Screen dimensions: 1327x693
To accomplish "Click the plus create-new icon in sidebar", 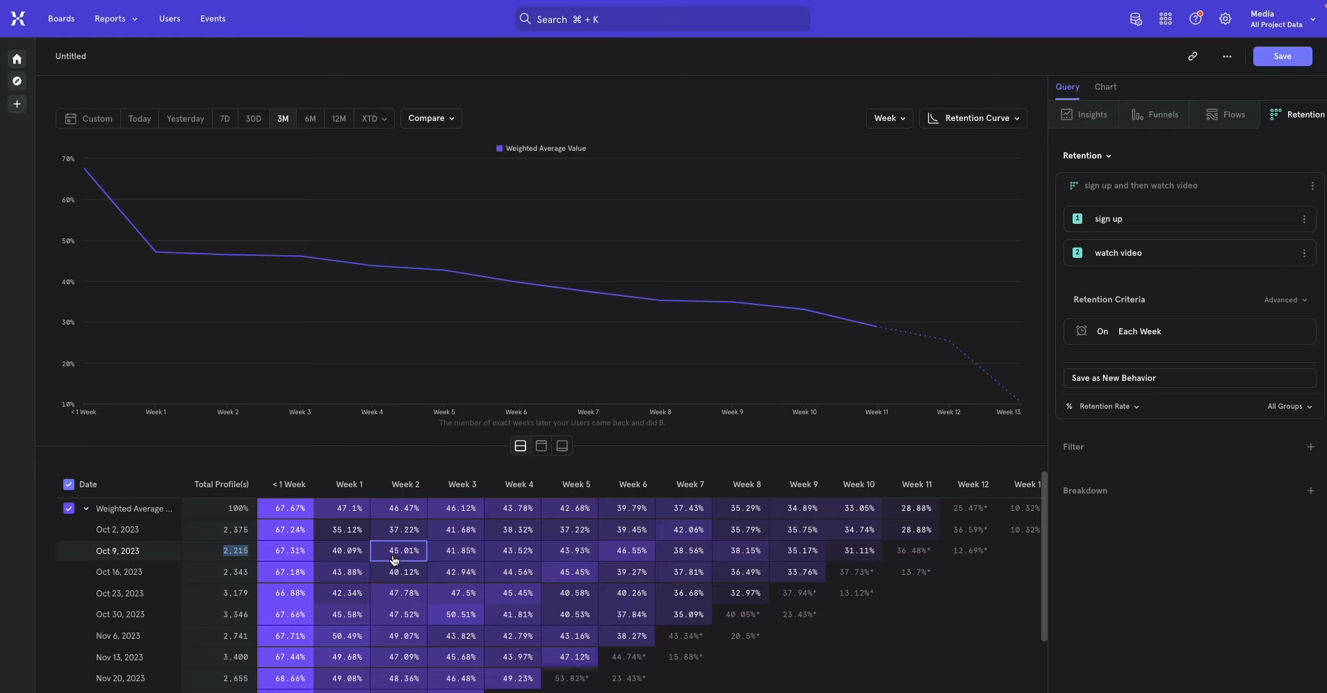I will [x=17, y=104].
